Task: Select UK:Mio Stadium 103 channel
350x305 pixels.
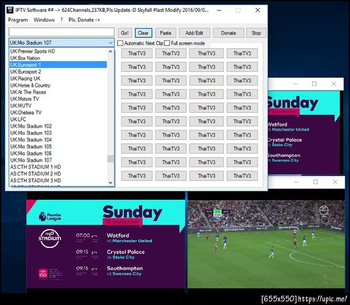Action: 58,133
